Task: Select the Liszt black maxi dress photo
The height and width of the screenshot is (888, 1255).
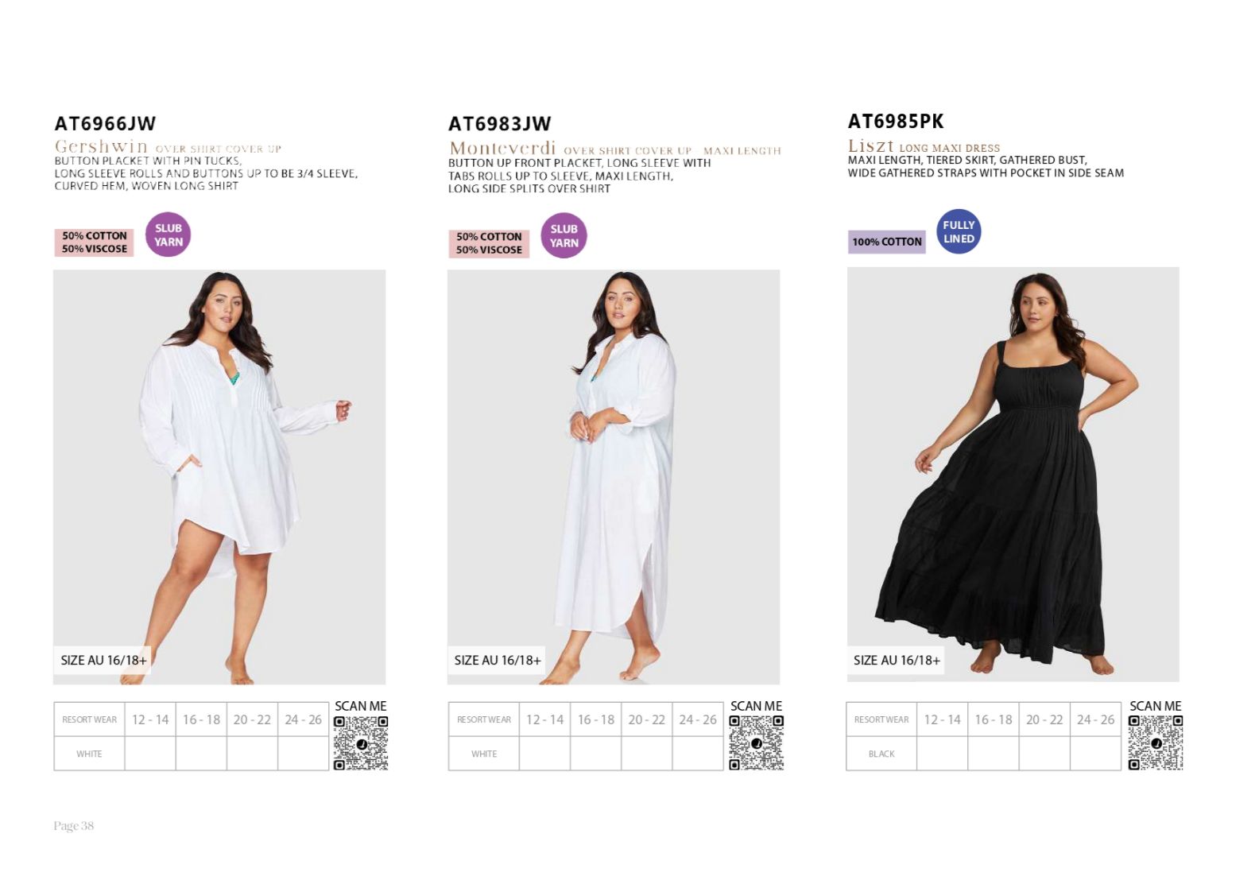Action: [1013, 474]
